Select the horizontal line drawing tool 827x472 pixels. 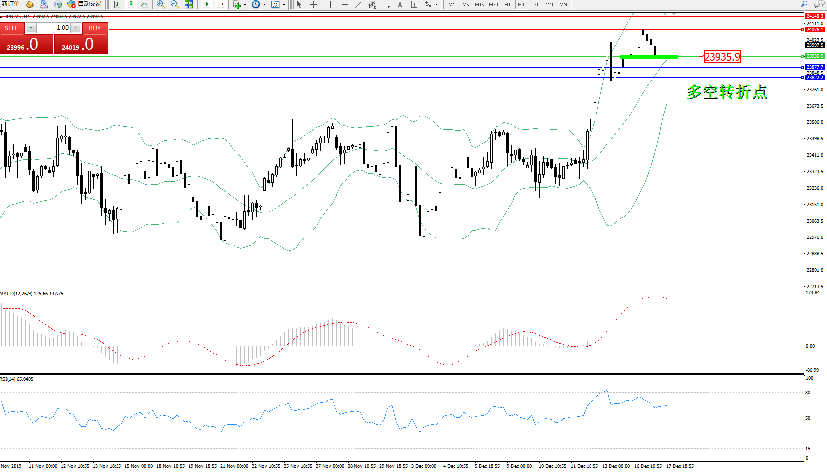pyautogui.click(x=344, y=4)
